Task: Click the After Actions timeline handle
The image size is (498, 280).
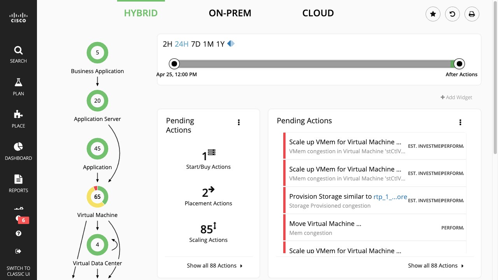Action: coord(459,63)
